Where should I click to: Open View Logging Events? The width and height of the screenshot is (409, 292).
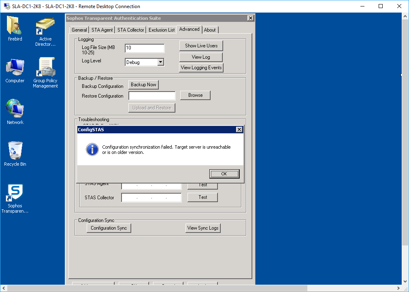pyautogui.click(x=201, y=68)
